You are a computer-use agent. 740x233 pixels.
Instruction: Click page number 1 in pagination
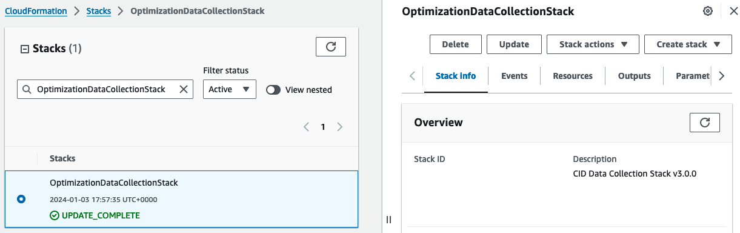(x=323, y=127)
